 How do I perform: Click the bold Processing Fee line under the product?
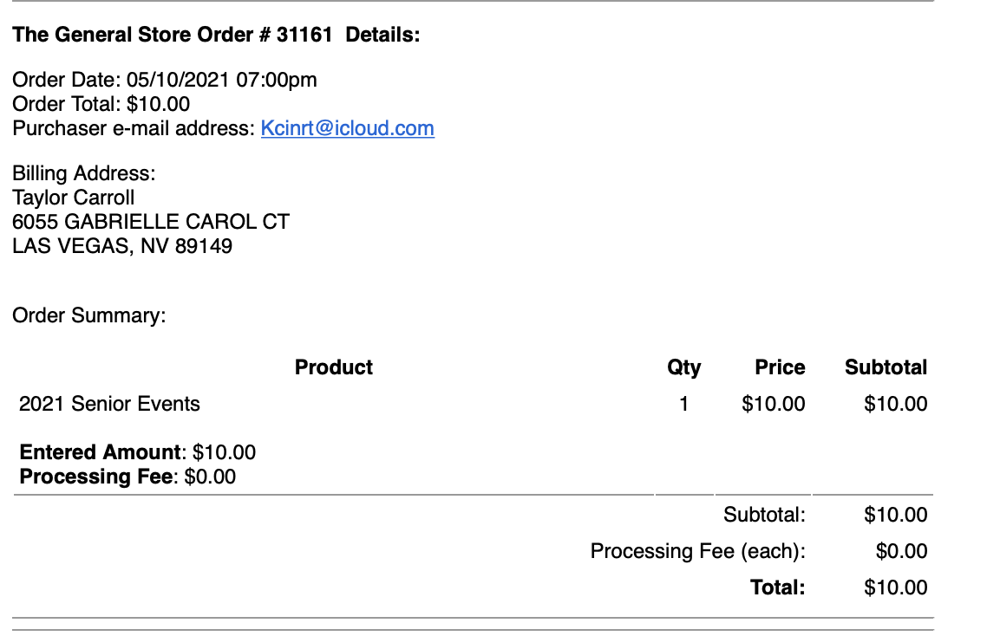tap(127, 477)
